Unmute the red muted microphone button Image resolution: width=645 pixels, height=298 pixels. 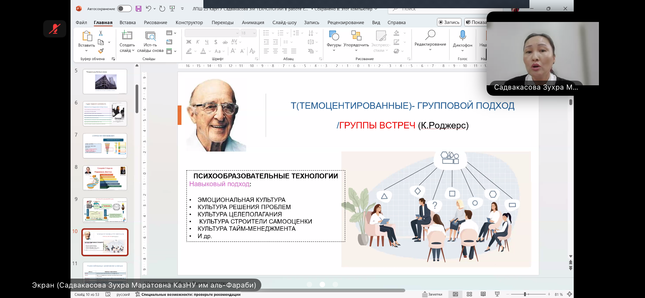coord(55,29)
